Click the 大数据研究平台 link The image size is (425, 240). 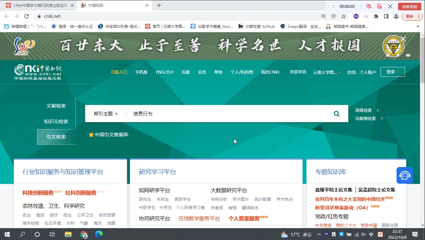coord(229,190)
